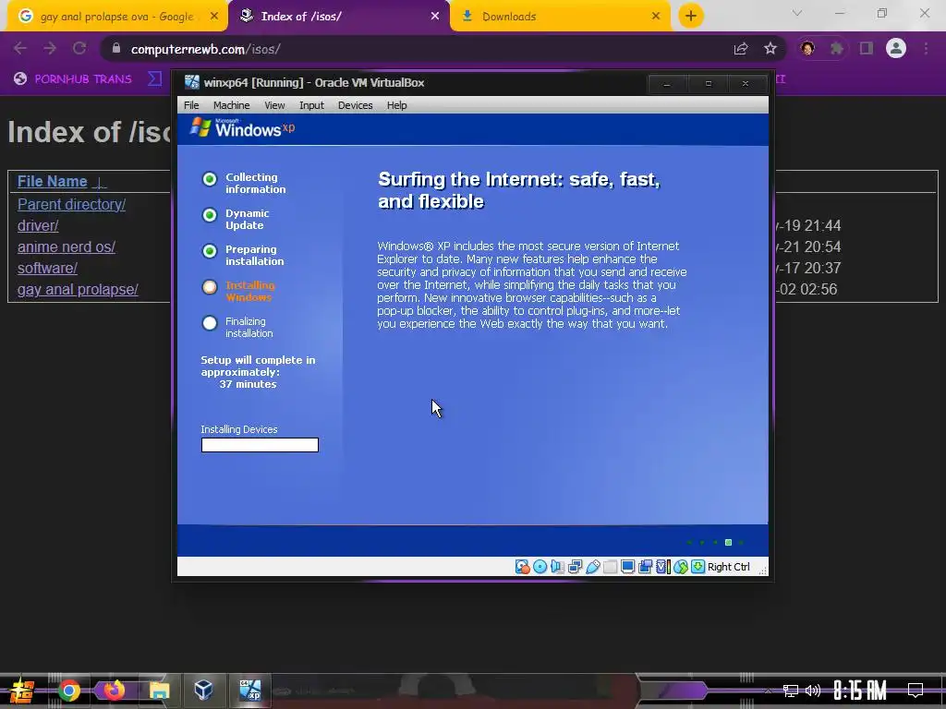Open the Machine menu in VirtualBox

[231, 105]
